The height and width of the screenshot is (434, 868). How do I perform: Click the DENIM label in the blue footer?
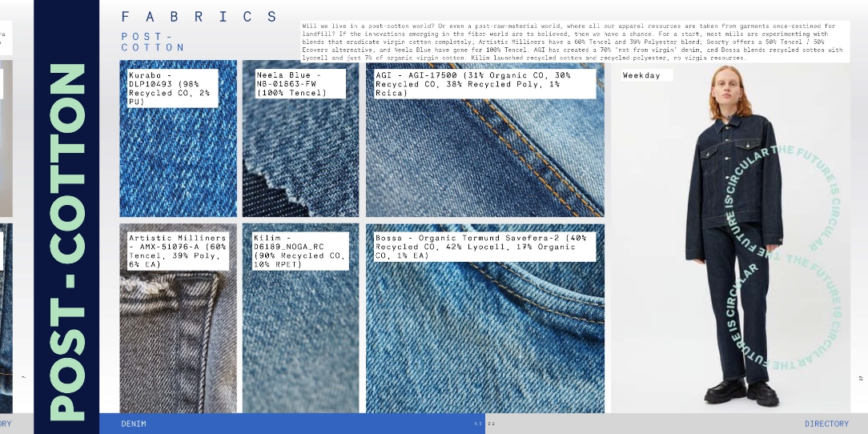(134, 424)
